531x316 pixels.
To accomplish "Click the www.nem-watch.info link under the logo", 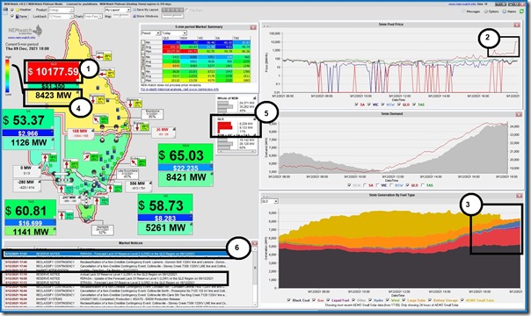I will [22, 38].
